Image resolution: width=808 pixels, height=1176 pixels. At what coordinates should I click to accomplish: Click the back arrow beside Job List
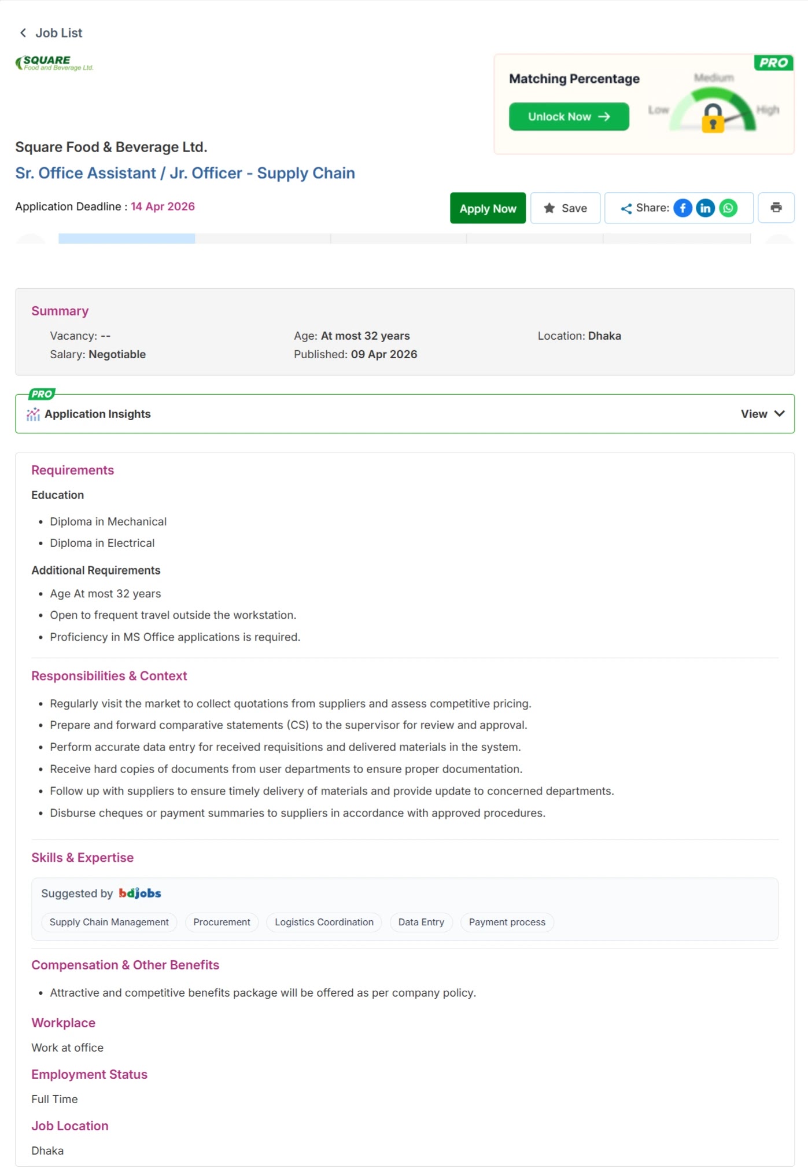23,33
